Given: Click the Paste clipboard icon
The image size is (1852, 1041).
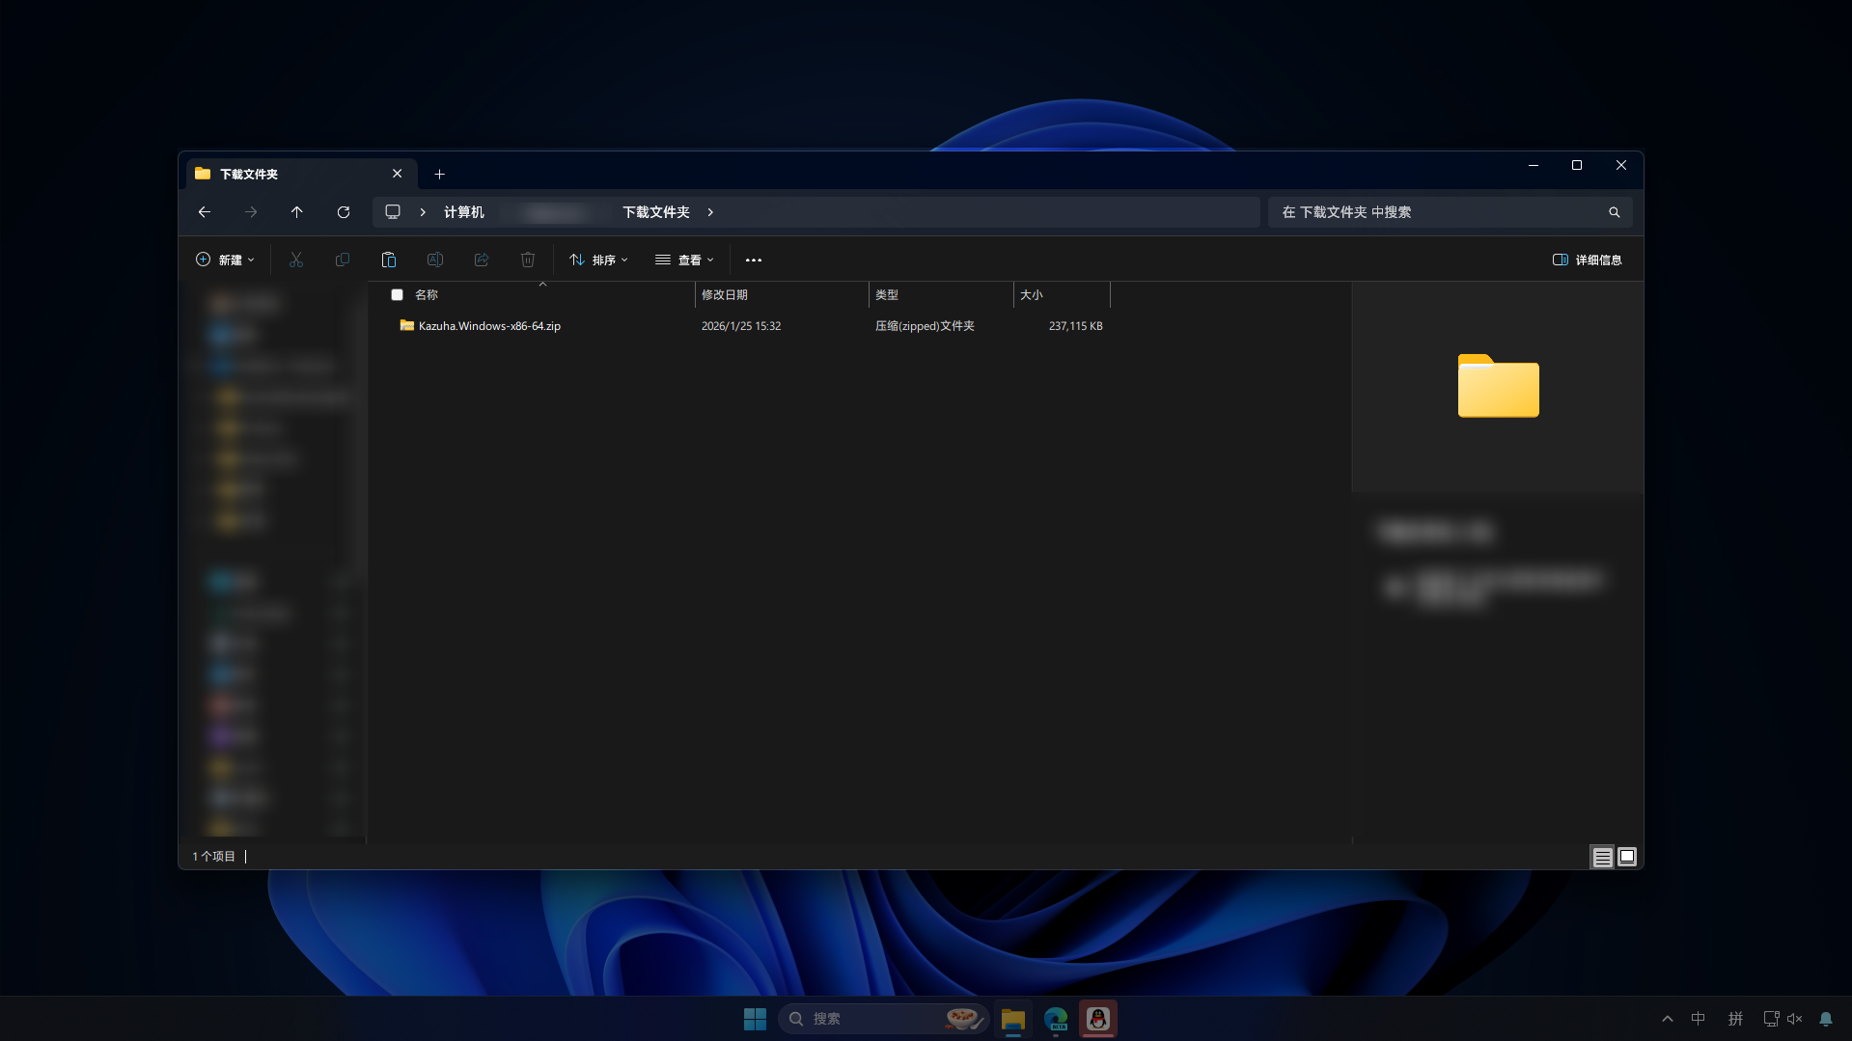Looking at the screenshot, I should (389, 260).
